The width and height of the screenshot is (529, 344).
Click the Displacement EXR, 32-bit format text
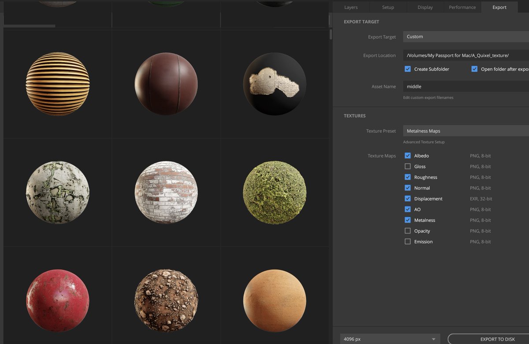point(481,199)
